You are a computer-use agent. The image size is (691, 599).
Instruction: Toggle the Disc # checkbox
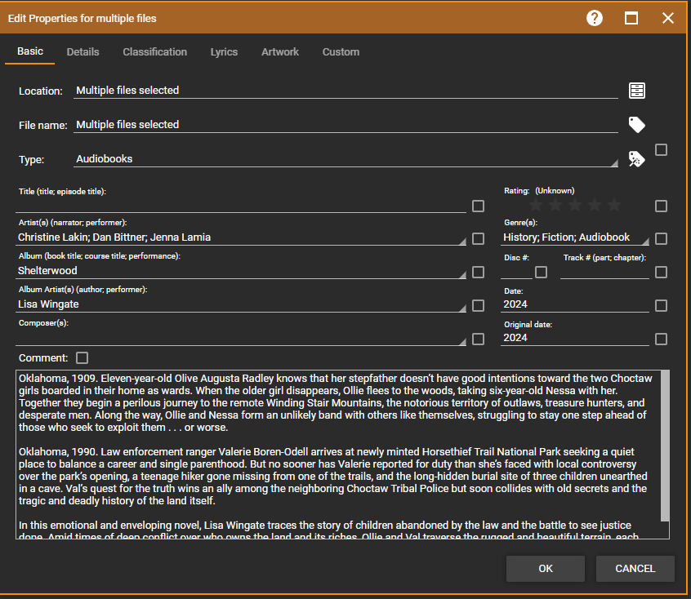point(541,272)
